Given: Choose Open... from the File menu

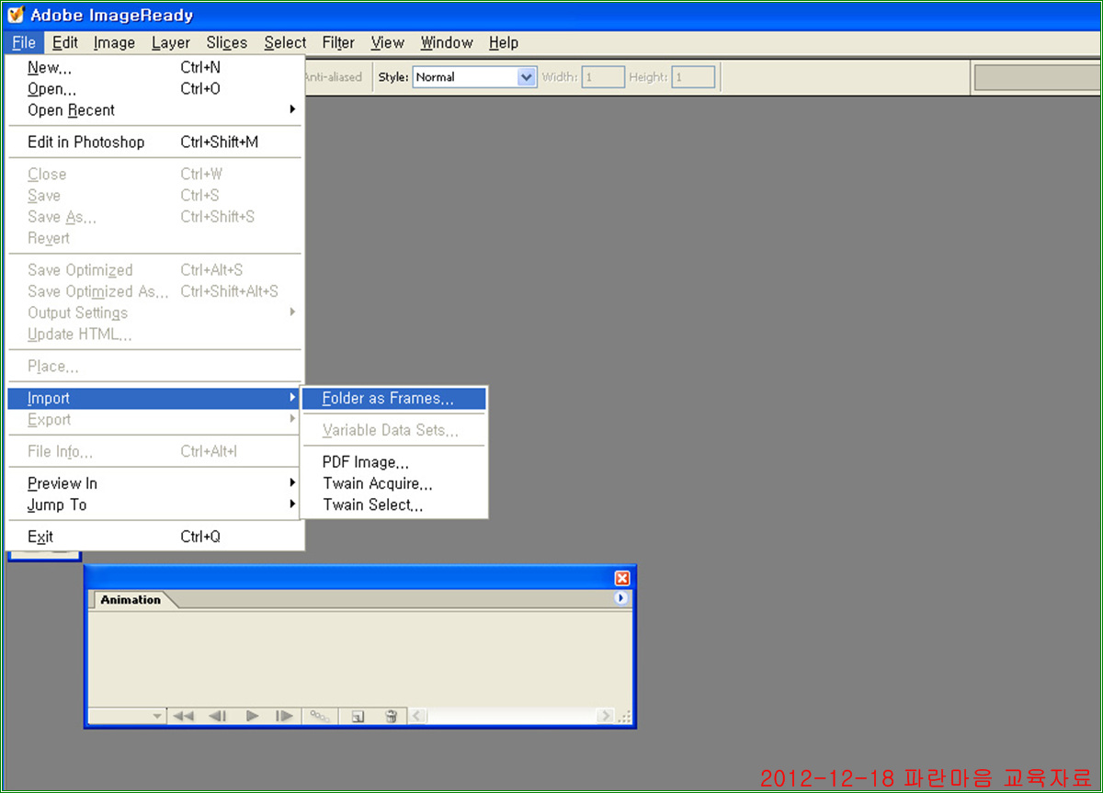Looking at the screenshot, I should click(x=154, y=89).
